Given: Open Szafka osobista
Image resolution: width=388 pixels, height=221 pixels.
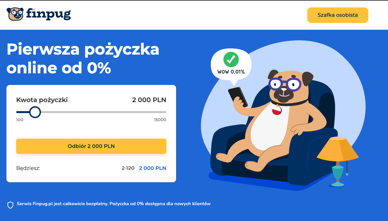Looking at the screenshot, I should tap(337, 15).
